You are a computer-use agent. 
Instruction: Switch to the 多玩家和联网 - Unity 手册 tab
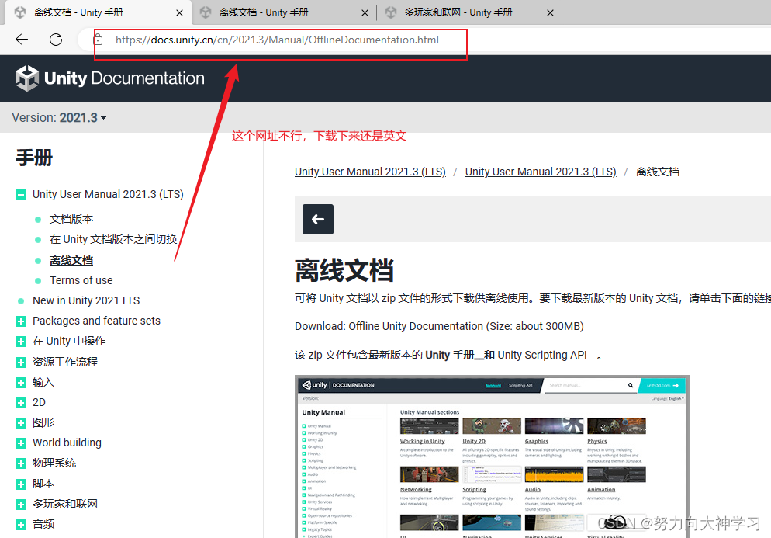pyautogui.click(x=468, y=12)
